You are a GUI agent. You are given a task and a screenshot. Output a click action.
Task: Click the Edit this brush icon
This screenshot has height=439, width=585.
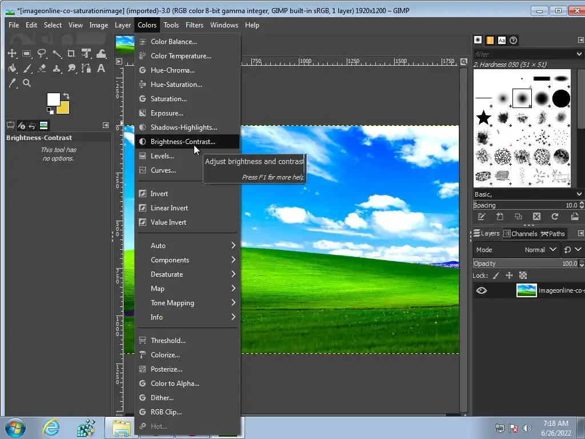tap(481, 217)
